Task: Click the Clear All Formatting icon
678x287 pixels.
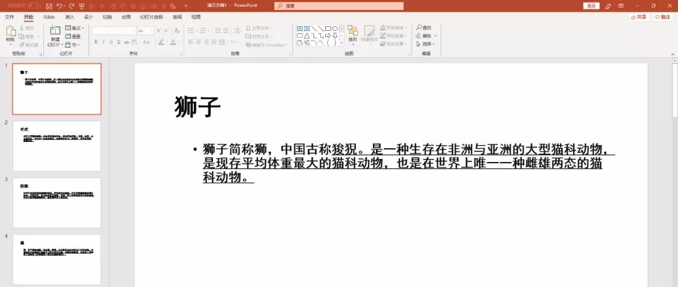Action: point(176,30)
